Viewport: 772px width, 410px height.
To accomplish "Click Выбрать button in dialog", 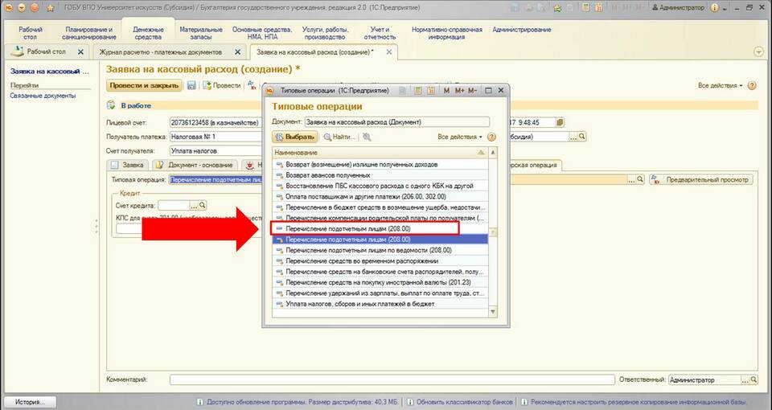I will click(295, 137).
